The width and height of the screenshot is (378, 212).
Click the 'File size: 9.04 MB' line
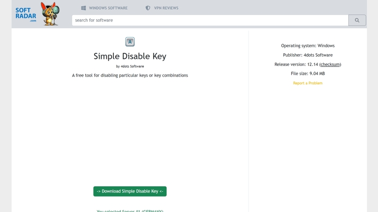[x=308, y=73]
